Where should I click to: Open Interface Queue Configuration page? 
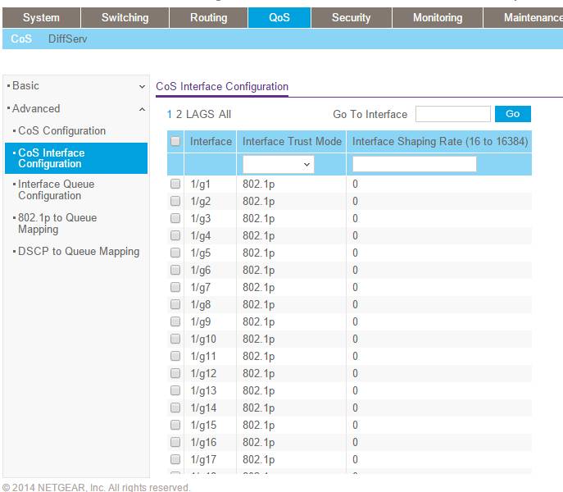(57, 189)
